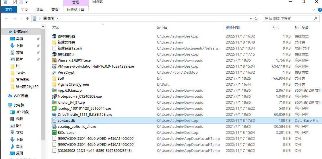
Task: Switch to the 查看 ribbon tab
Action: [x=55, y=9]
